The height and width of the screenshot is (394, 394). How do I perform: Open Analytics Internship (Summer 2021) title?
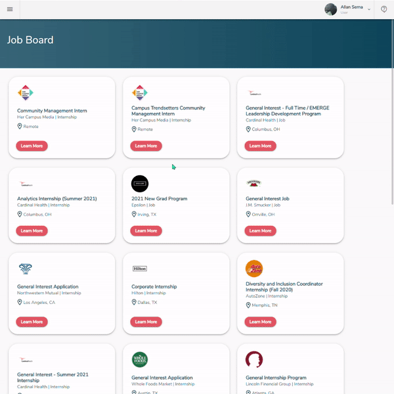tap(56, 198)
